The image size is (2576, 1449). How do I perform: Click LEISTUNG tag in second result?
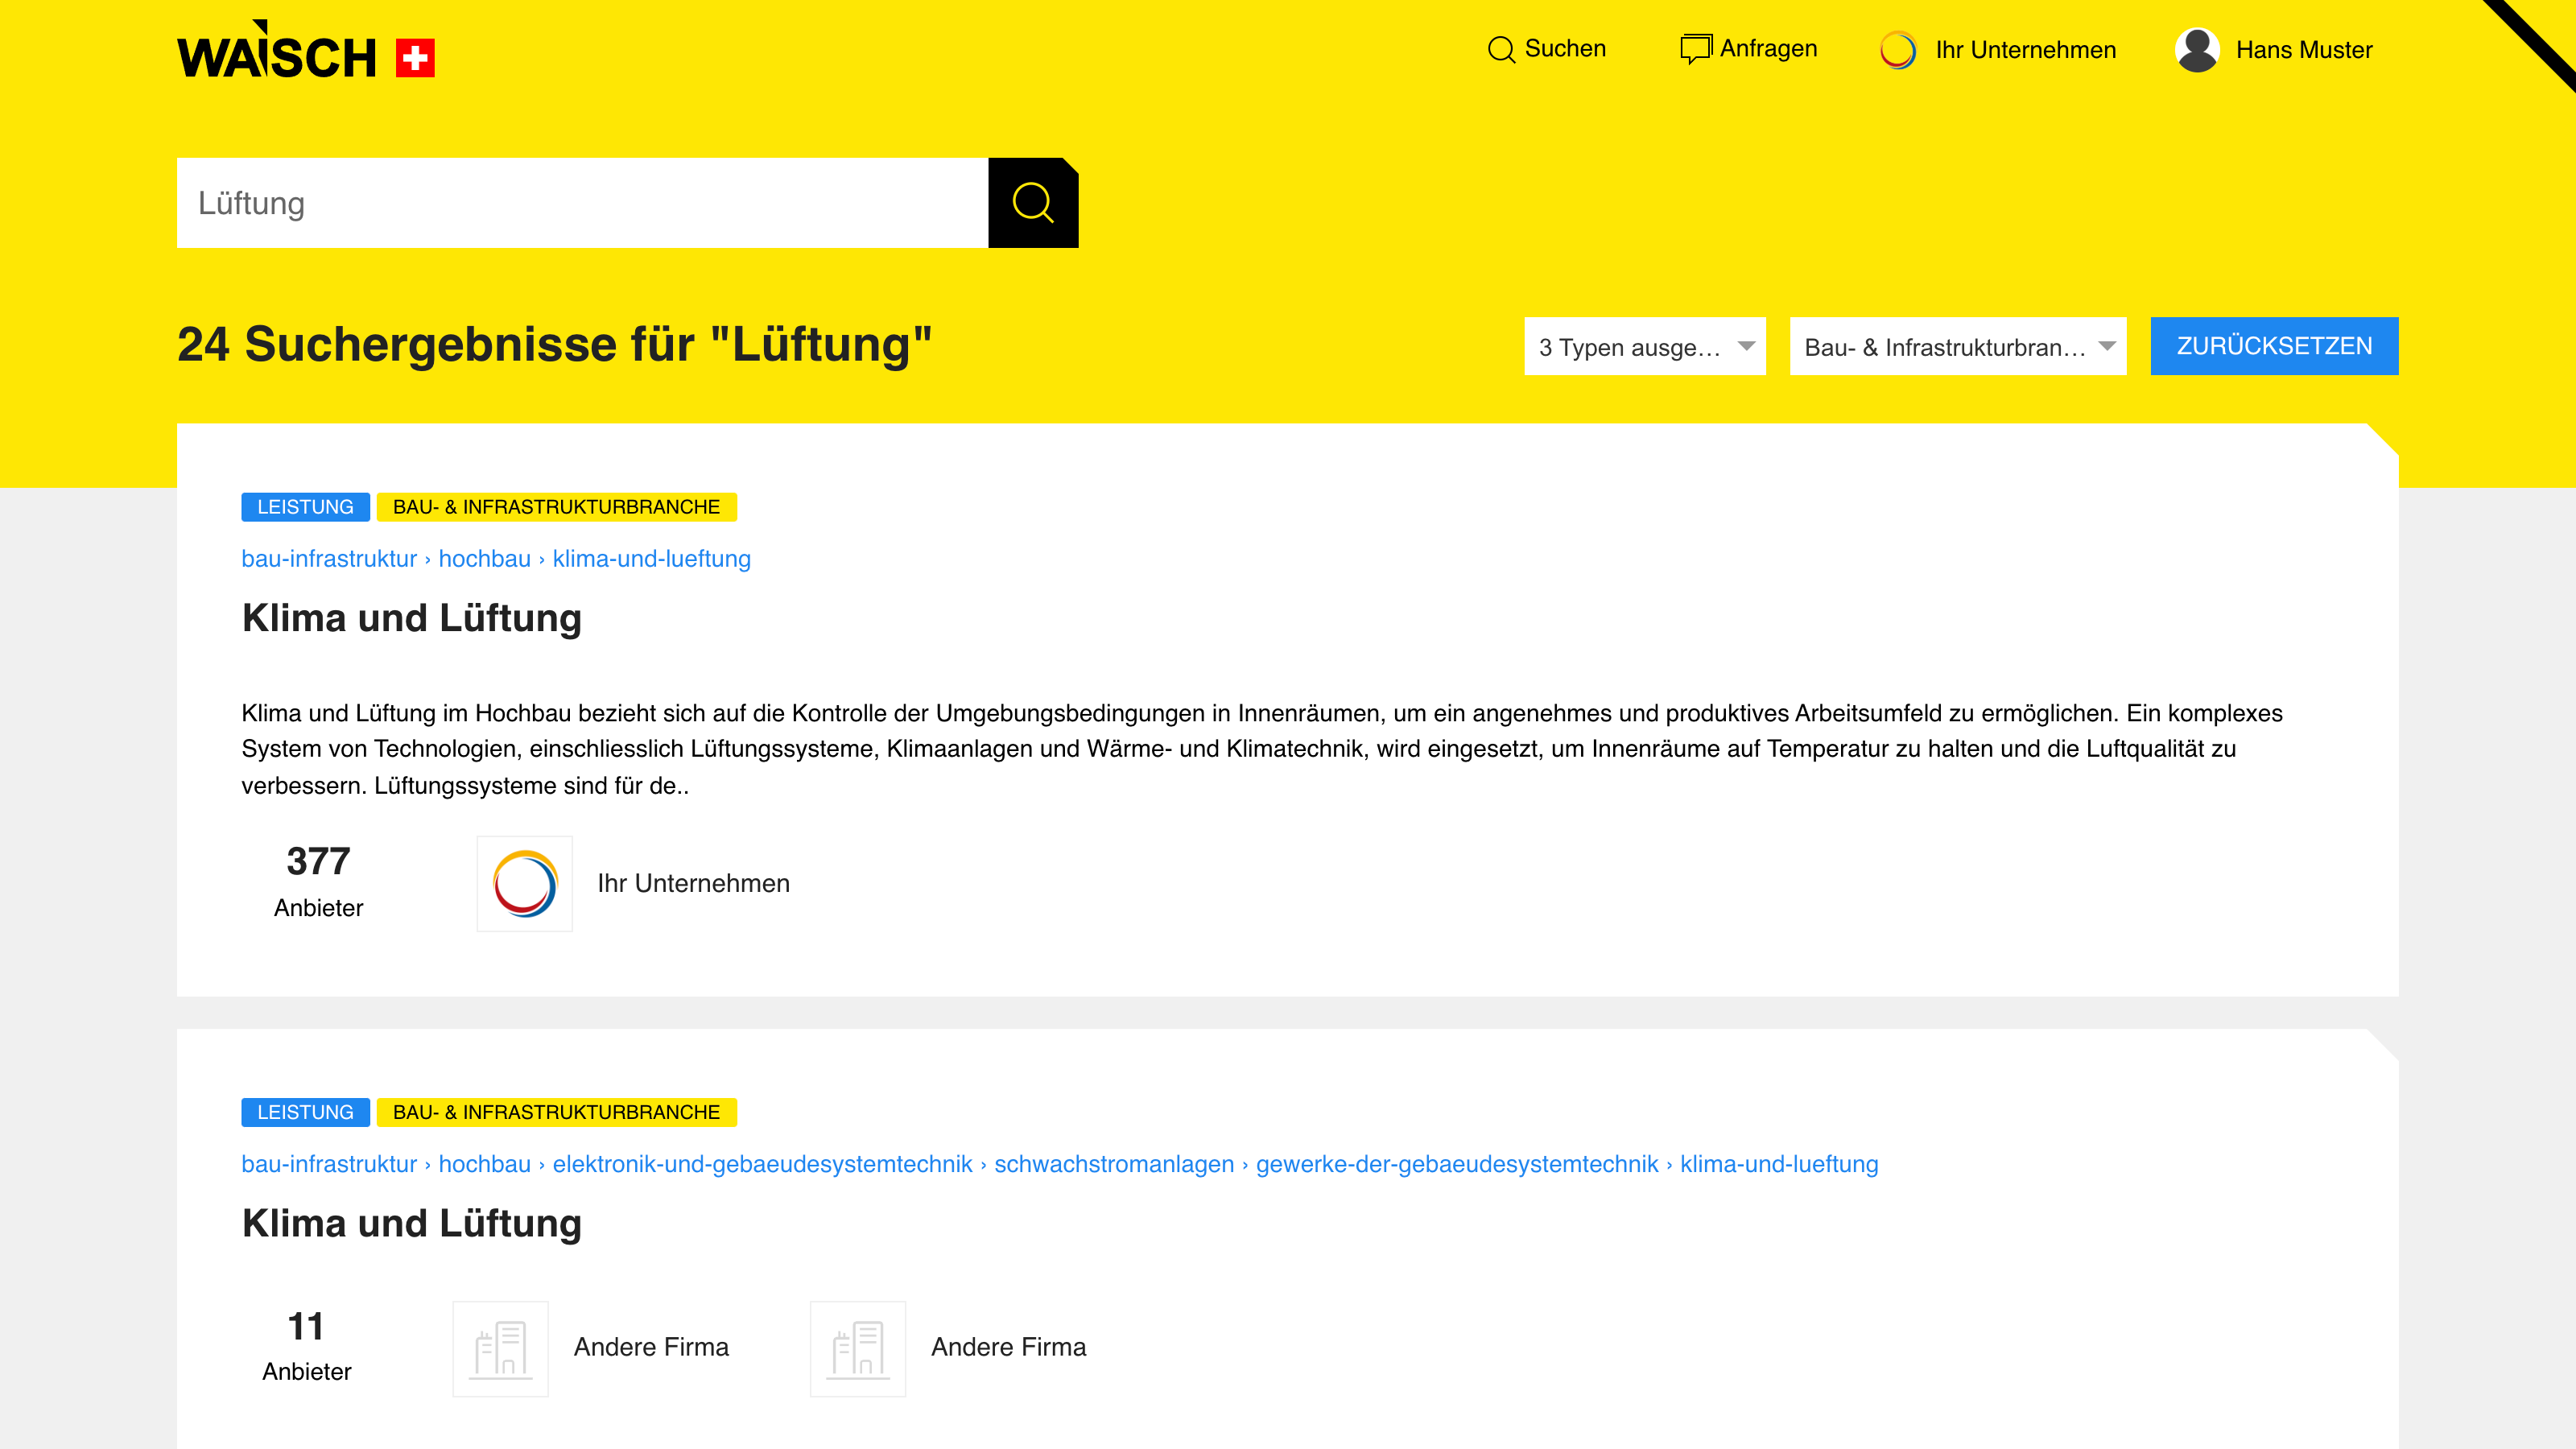click(x=305, y=1112)
